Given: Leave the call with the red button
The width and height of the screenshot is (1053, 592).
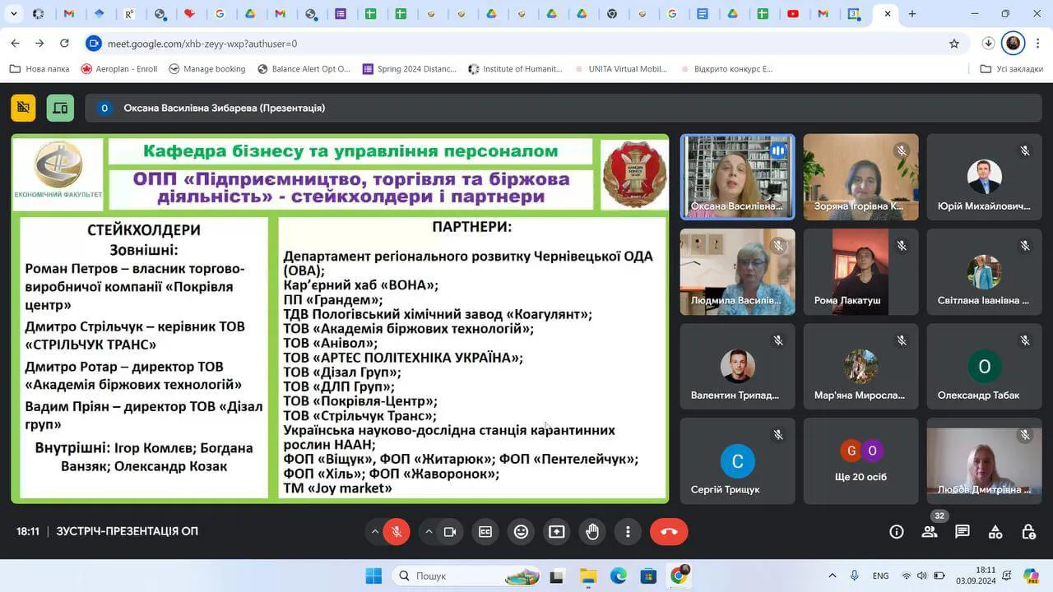Looking at the screenshot, I should point(669,532).
